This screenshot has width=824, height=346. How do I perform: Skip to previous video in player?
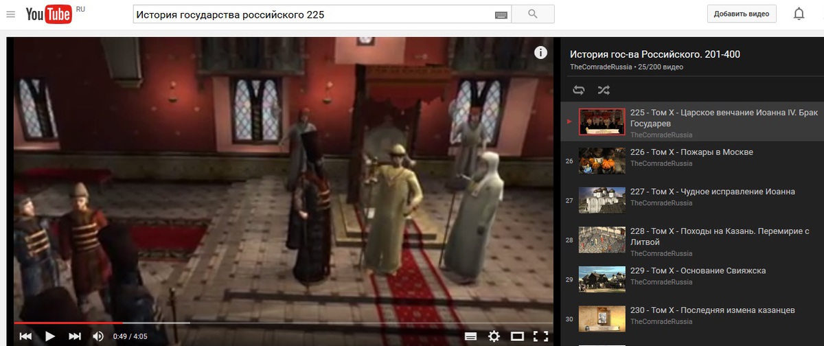(x=25, y=336)
